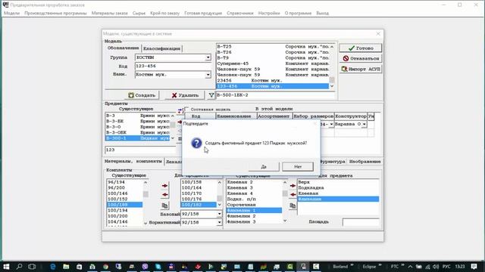Viewport: 485px width, 272px height.
Task: Click the Создать model button
Action: 142,95
